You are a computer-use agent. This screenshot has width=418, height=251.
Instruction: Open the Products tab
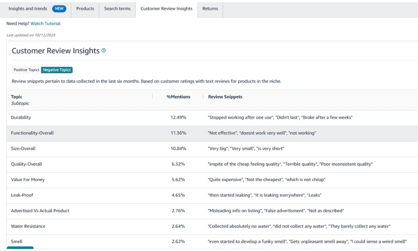[x=85, y=9]
